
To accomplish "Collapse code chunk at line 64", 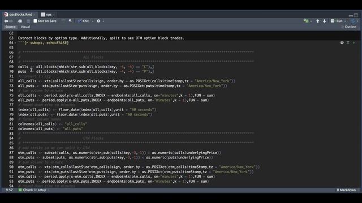I will click(x=15, y=43).
